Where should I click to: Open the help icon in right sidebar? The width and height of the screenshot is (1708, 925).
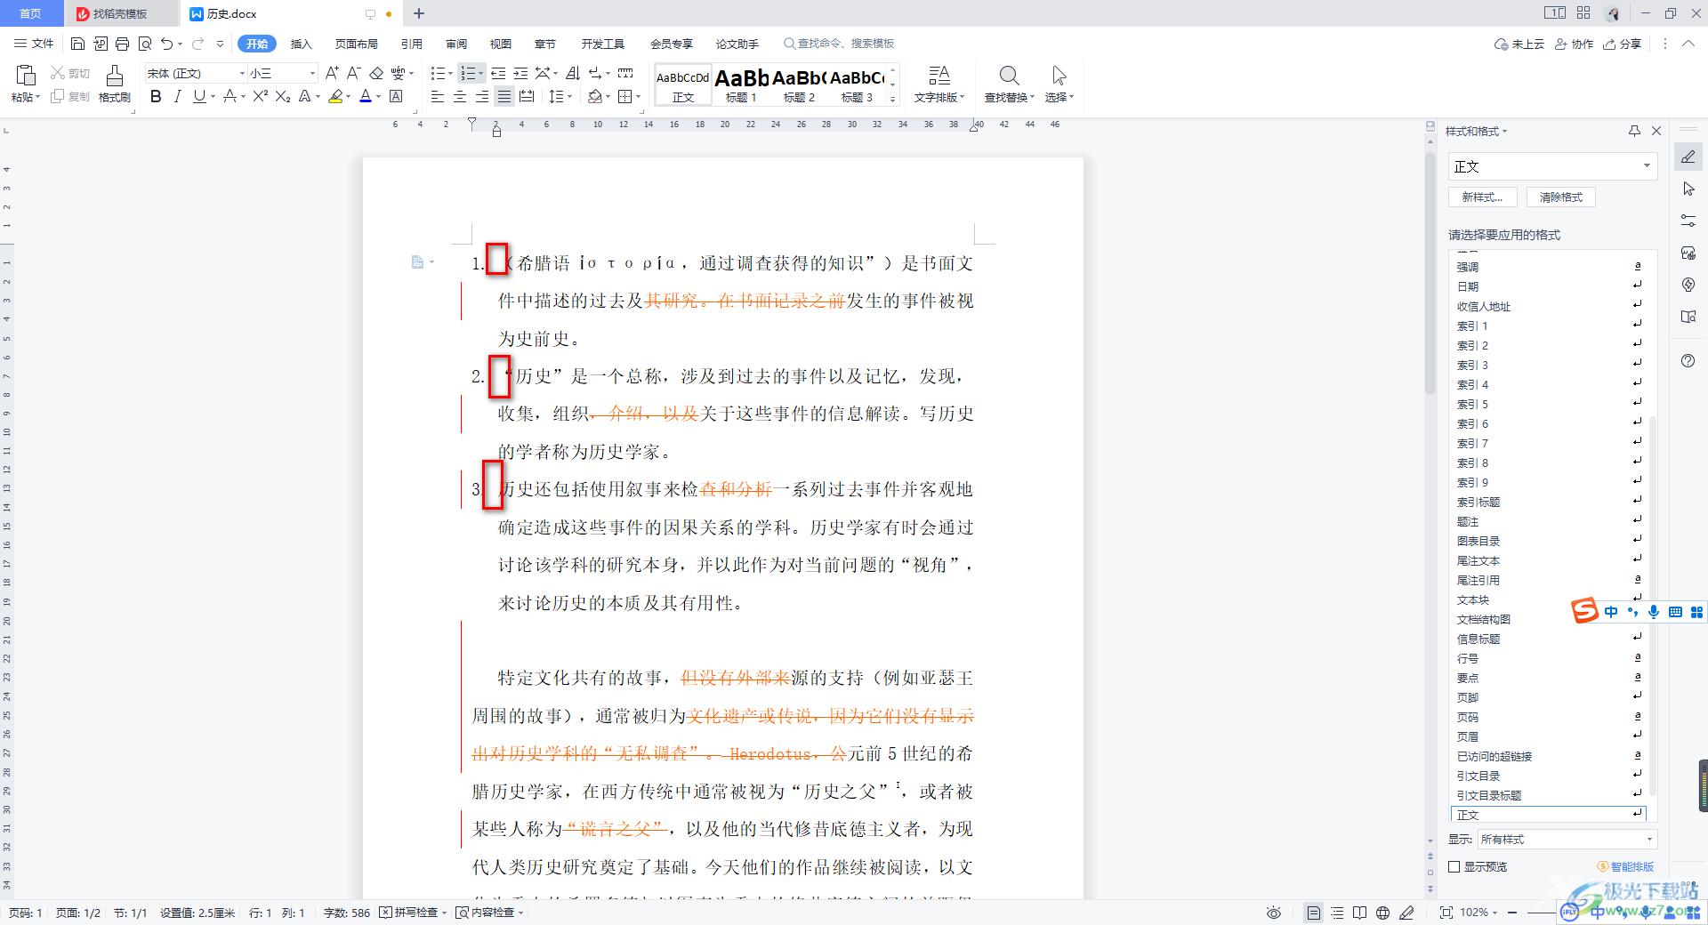pyautogui.click(x=1688, y=360)
